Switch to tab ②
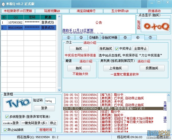172x140 pixels. click(81, 38)
